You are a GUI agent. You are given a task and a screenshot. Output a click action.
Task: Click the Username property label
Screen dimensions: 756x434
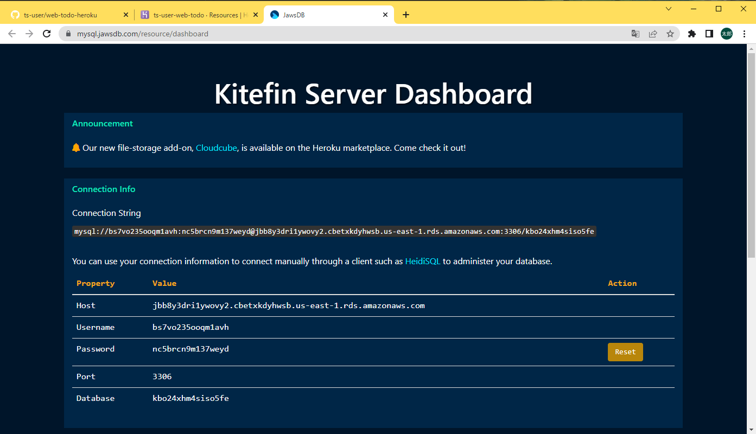tap(96, 327)
